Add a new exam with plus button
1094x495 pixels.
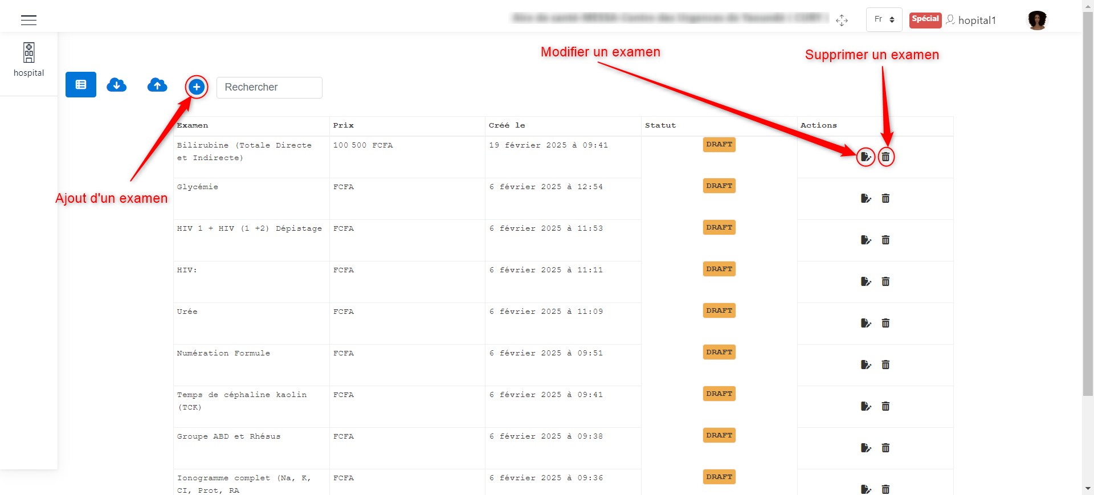[x=197, y=87]
